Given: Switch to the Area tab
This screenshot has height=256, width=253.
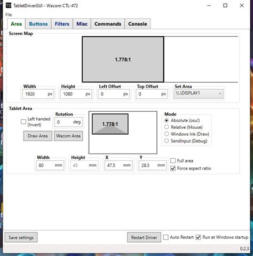Looking at the screenshot, I should 16,24.
